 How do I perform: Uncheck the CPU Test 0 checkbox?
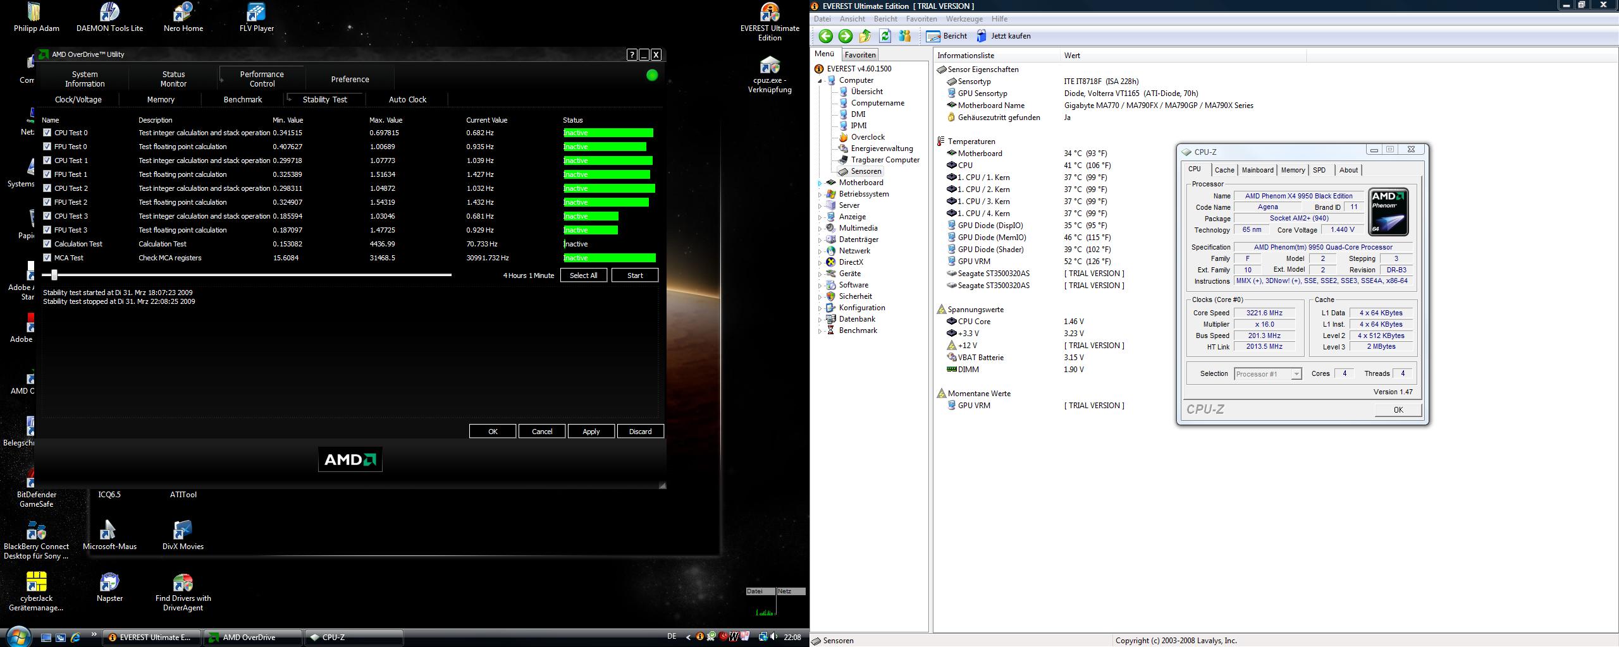pos(47,133)
